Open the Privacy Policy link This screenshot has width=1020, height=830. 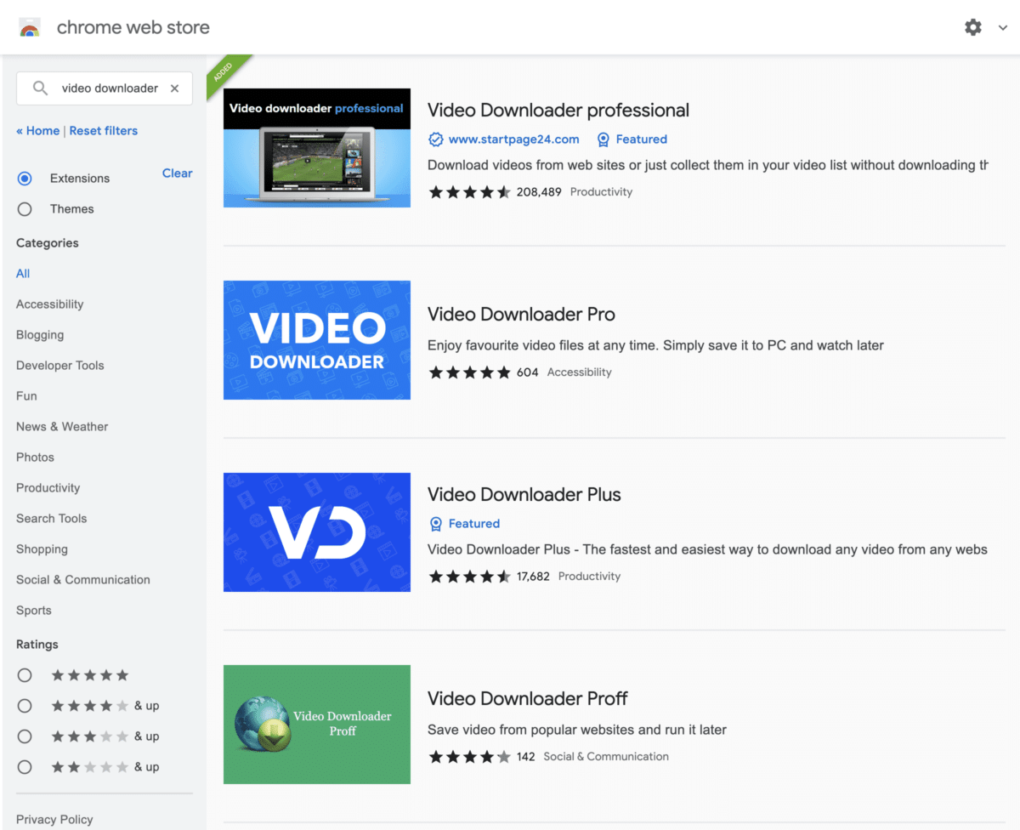(54, 819)
